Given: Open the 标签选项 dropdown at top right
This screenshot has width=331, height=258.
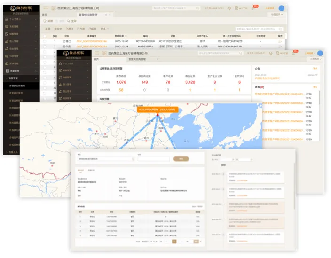Looking at the screenshot, I should coord(277,15).
